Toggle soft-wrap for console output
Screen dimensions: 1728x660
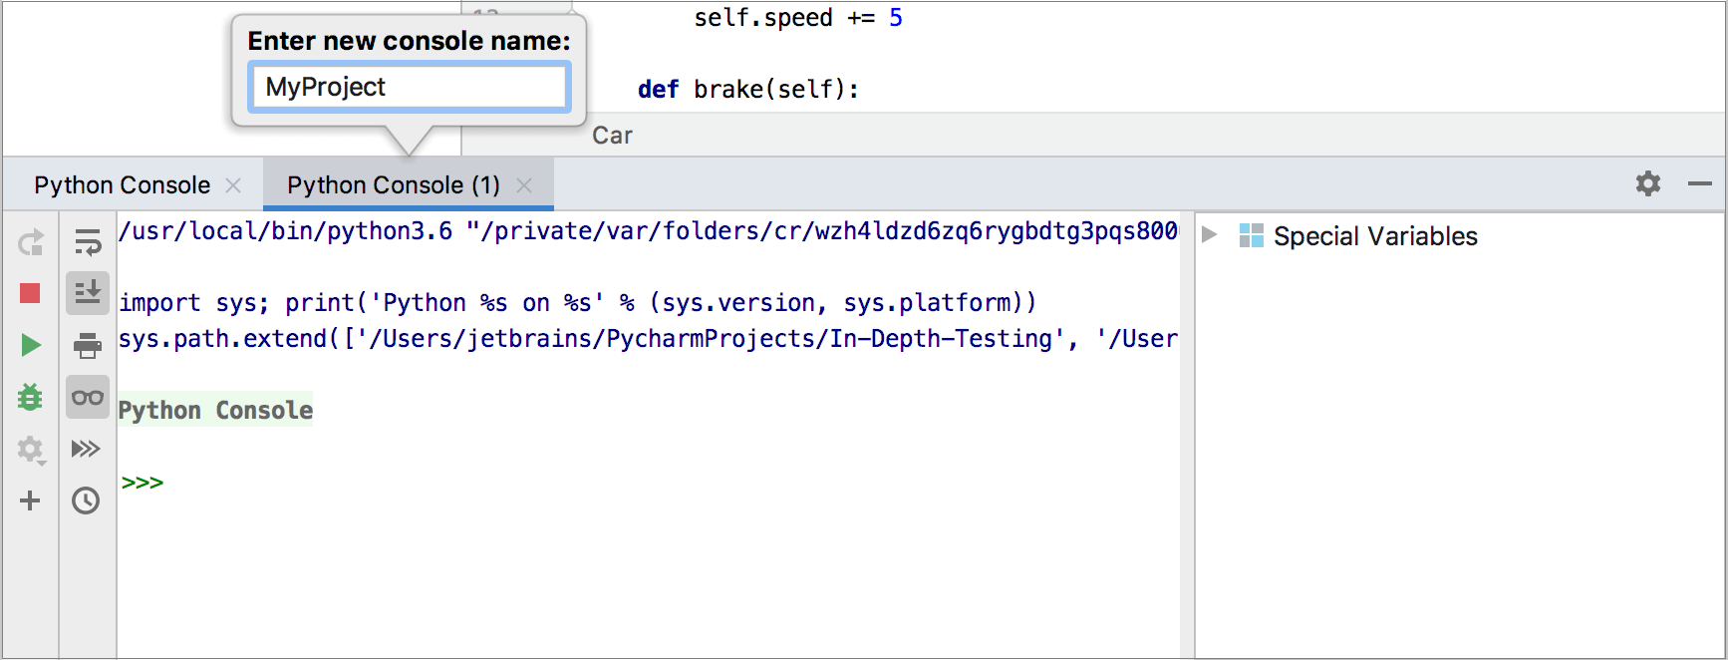(88, 242)
